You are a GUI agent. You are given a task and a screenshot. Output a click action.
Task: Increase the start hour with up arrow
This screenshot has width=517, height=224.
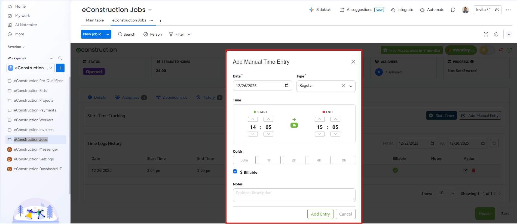[253, 119]
